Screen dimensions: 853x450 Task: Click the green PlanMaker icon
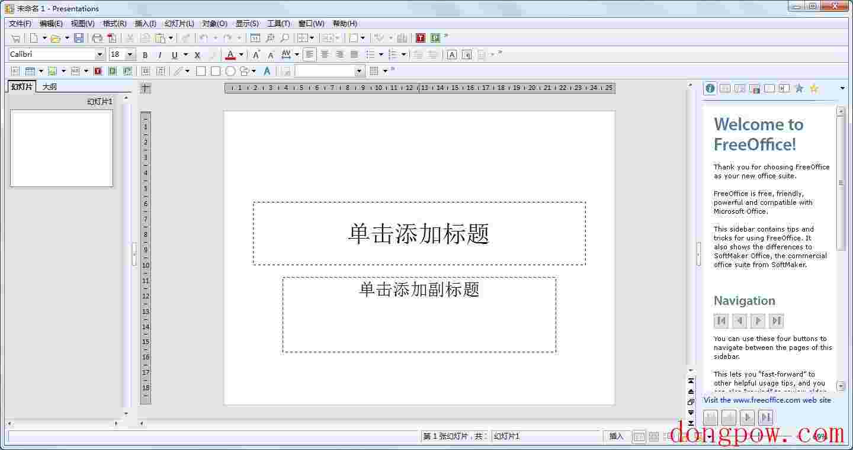click(435, 38)
